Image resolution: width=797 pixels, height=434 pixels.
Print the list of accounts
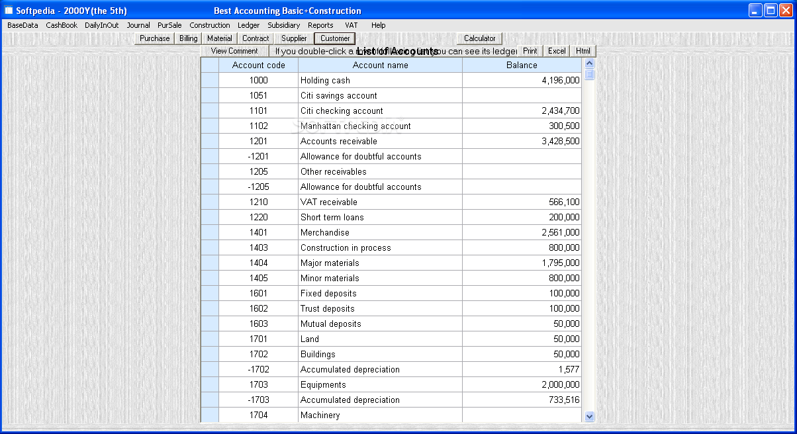(x=530, y=51)
